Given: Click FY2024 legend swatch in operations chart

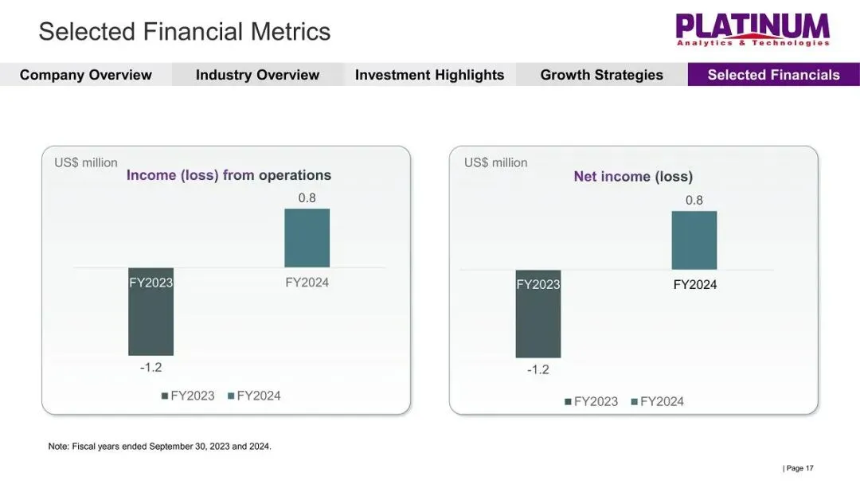Looking at the screenshot, I should tap(231, 396).
